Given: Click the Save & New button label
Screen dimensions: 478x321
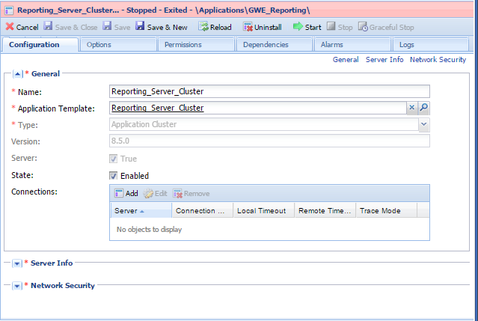Looking at the screenshot, I should (x=167, y=28).
